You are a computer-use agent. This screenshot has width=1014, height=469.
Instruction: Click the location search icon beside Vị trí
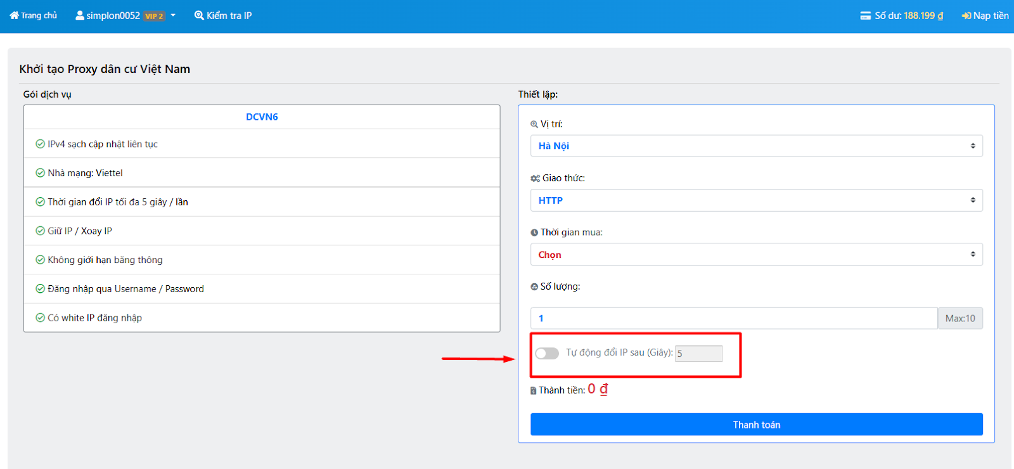coord(534,124)
